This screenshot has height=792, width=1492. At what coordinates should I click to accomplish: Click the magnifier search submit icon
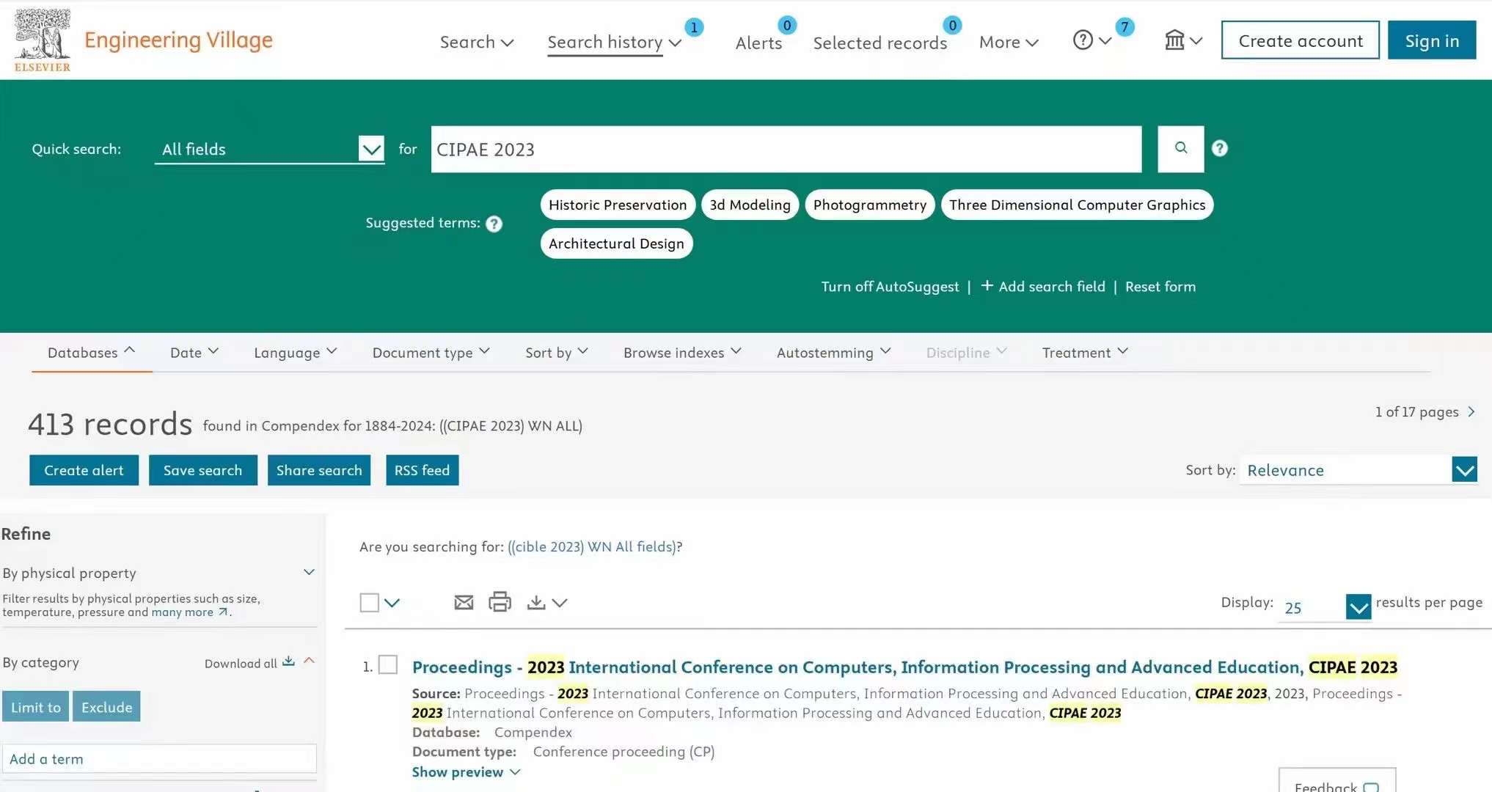point(1180,149)
